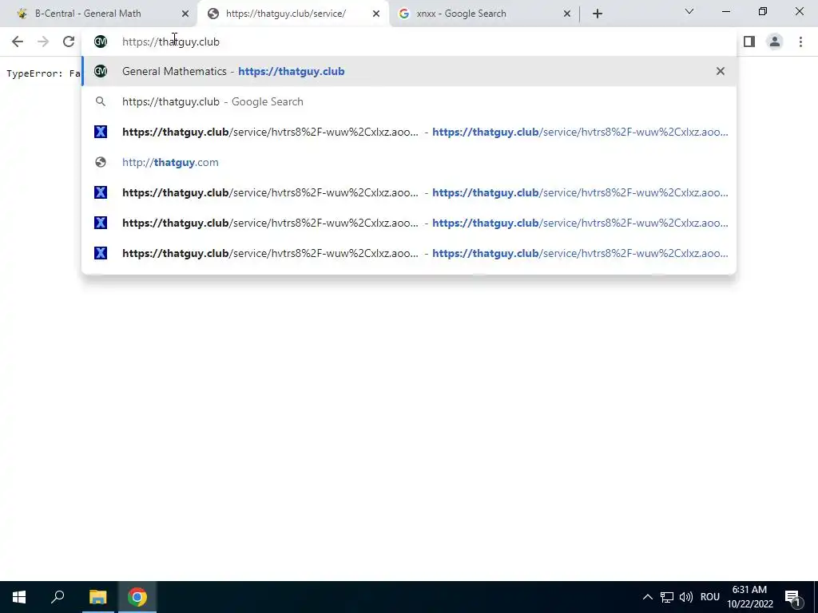Click the General Mathematics suggestion favicon
The image size is (818, 613).
(101, 71)
